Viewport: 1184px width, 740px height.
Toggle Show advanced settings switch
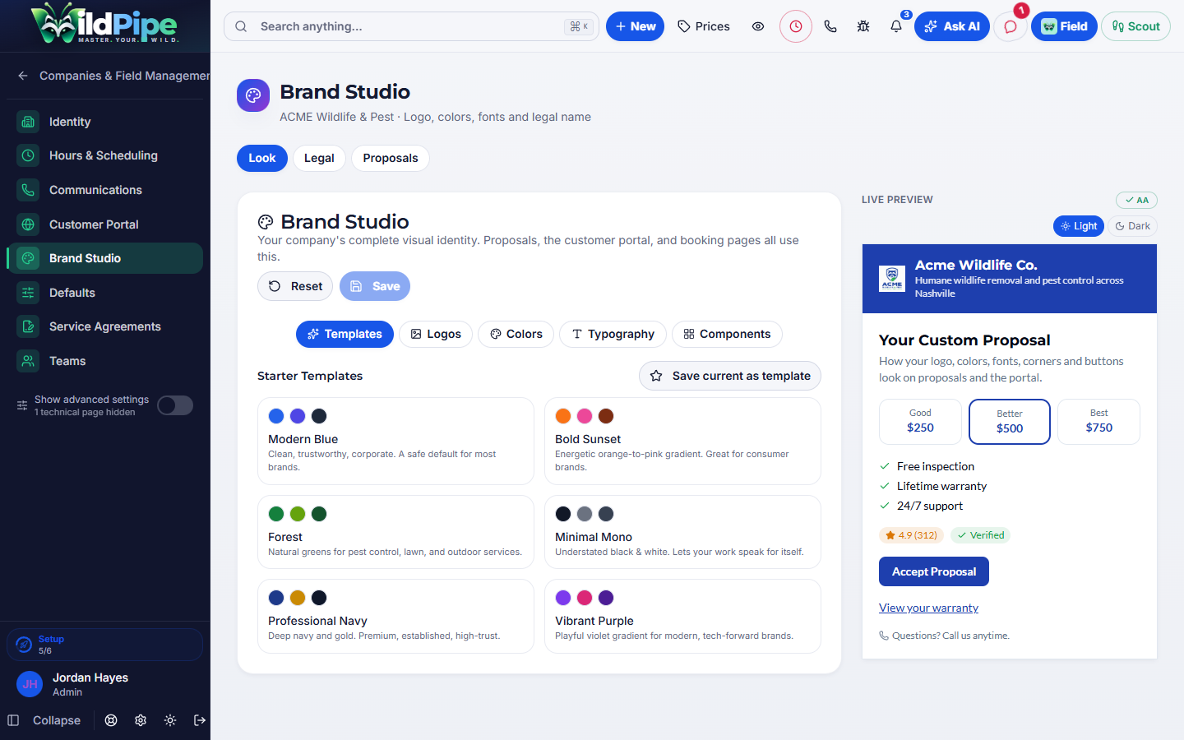click(175, 405)
